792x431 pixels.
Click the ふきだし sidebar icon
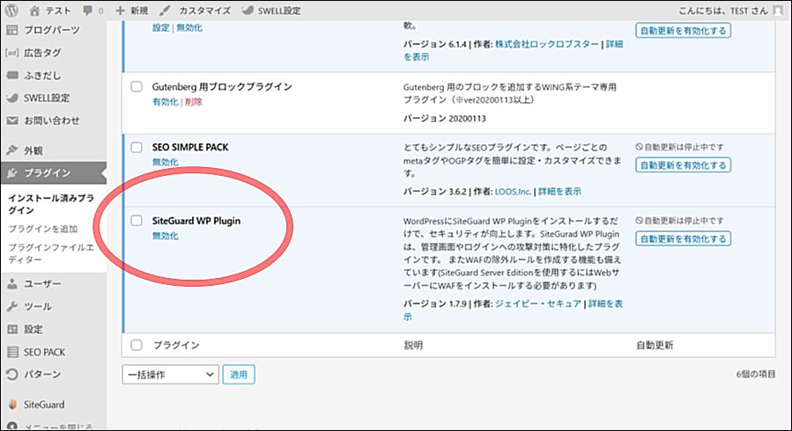12,75
